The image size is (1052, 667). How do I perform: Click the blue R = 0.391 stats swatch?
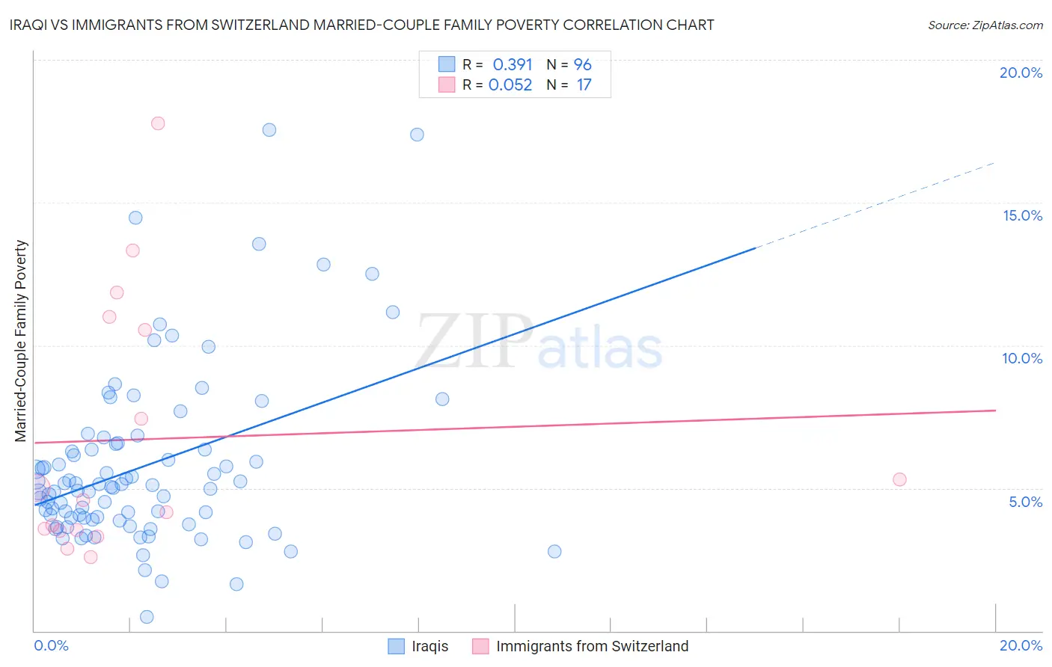click(x=447, y=64)
